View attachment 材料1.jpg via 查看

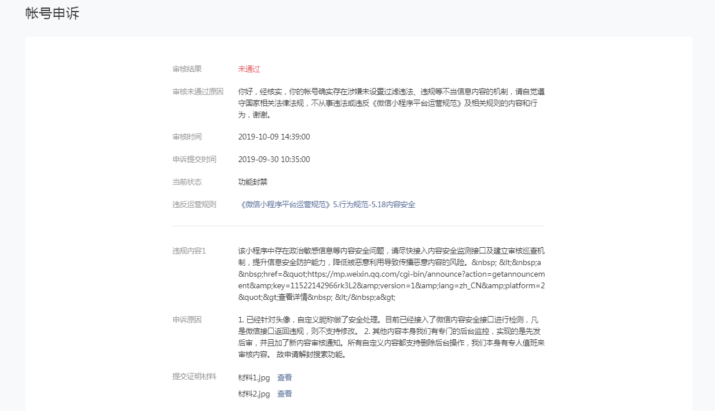coord(284,377)
